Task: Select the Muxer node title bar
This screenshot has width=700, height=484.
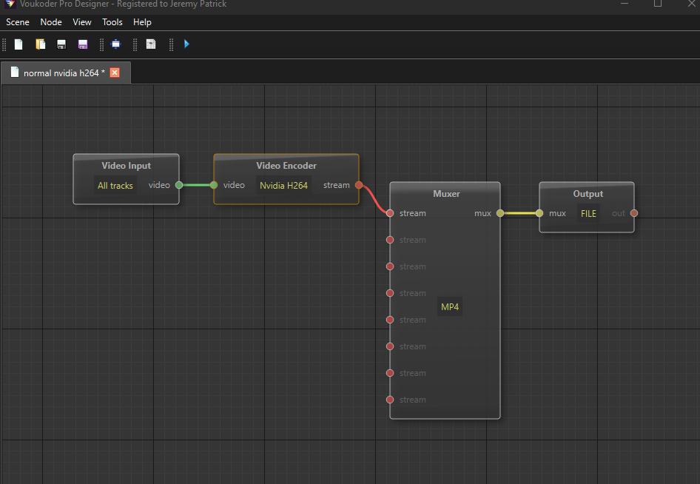Action: 445,194
